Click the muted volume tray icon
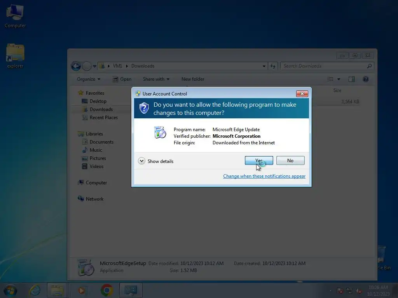Screen dimensions: 398x298 coord(358,291)
